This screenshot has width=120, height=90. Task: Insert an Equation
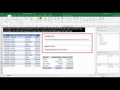100,19
